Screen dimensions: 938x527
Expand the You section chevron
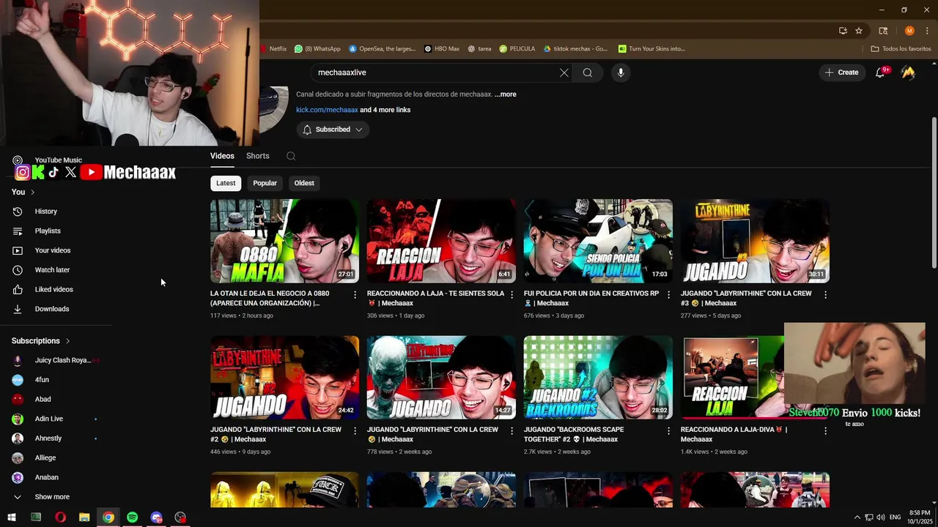coord(32,192)
